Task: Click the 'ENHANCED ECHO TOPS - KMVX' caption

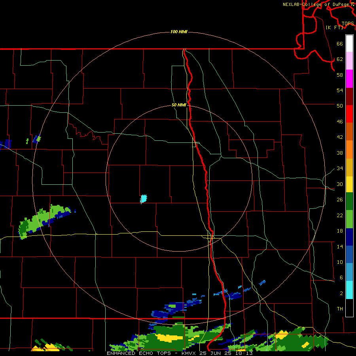Action: (151, 353)
